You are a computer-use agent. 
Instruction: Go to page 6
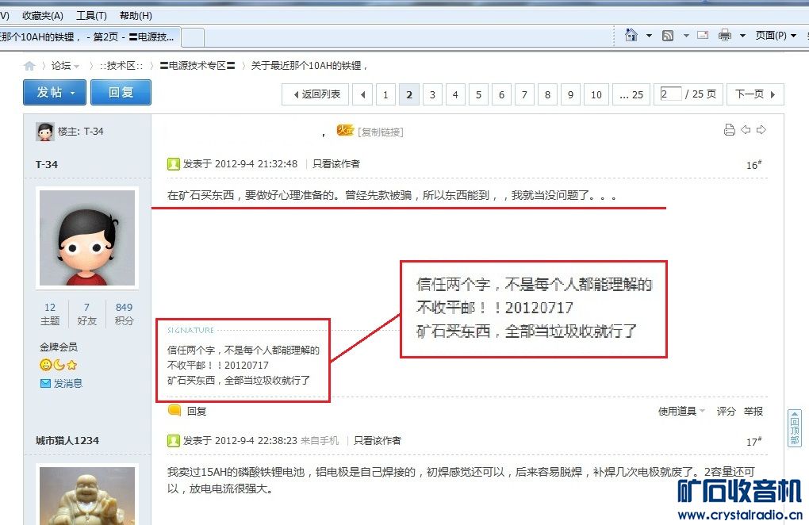[501, 94]
